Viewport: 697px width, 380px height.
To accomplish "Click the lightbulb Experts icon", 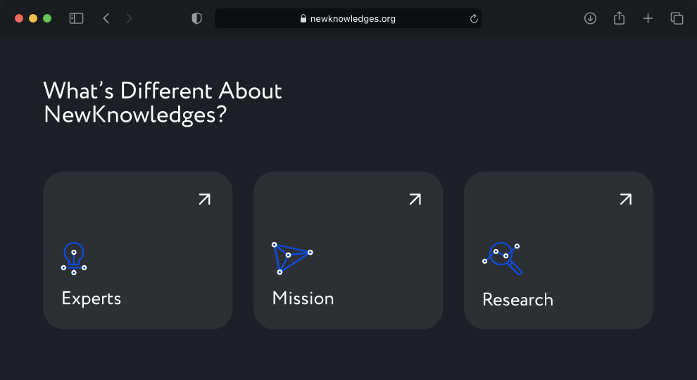I will click(74, 258).
